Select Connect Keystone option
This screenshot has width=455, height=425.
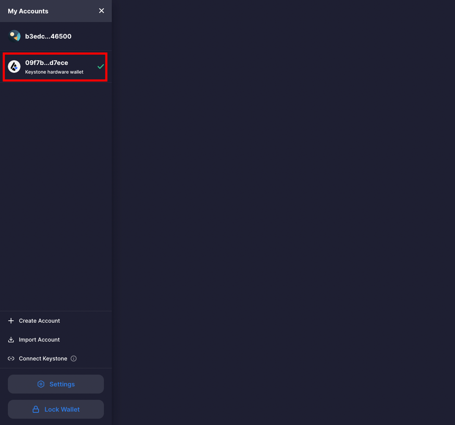click(x=43, y=358)
